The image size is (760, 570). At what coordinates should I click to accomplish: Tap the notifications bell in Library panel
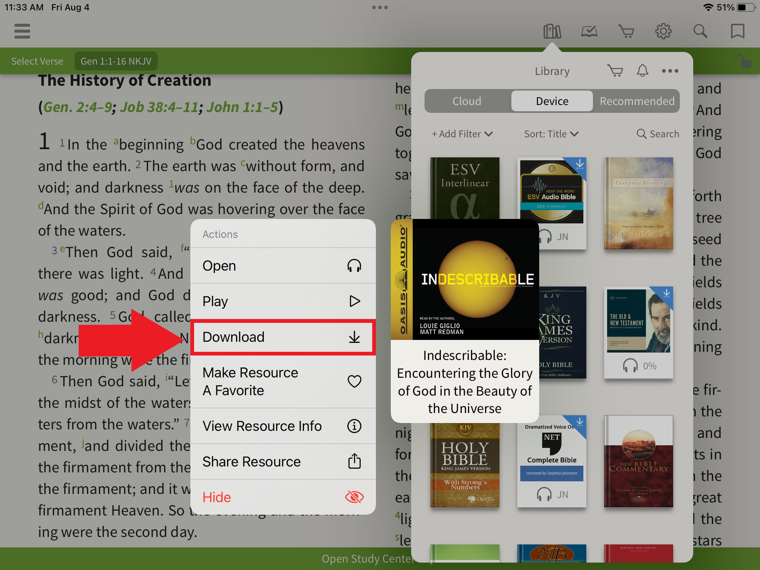(x=642, y=71)
